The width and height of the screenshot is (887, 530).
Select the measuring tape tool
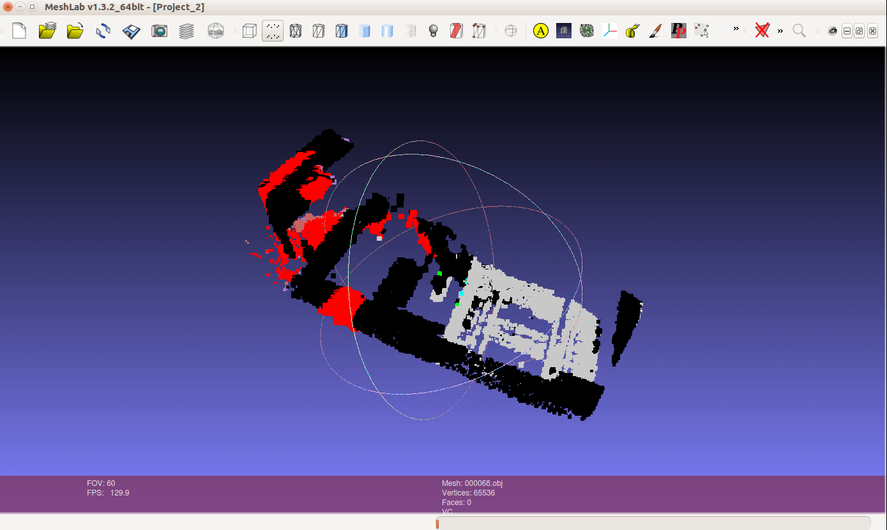coord(632,31)
